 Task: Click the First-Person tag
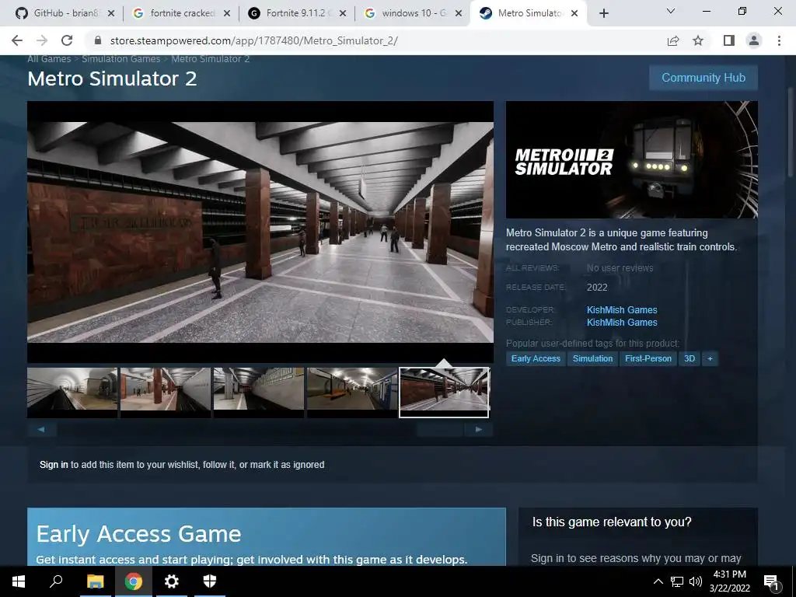pyautogui.click(x=648, y=358)
